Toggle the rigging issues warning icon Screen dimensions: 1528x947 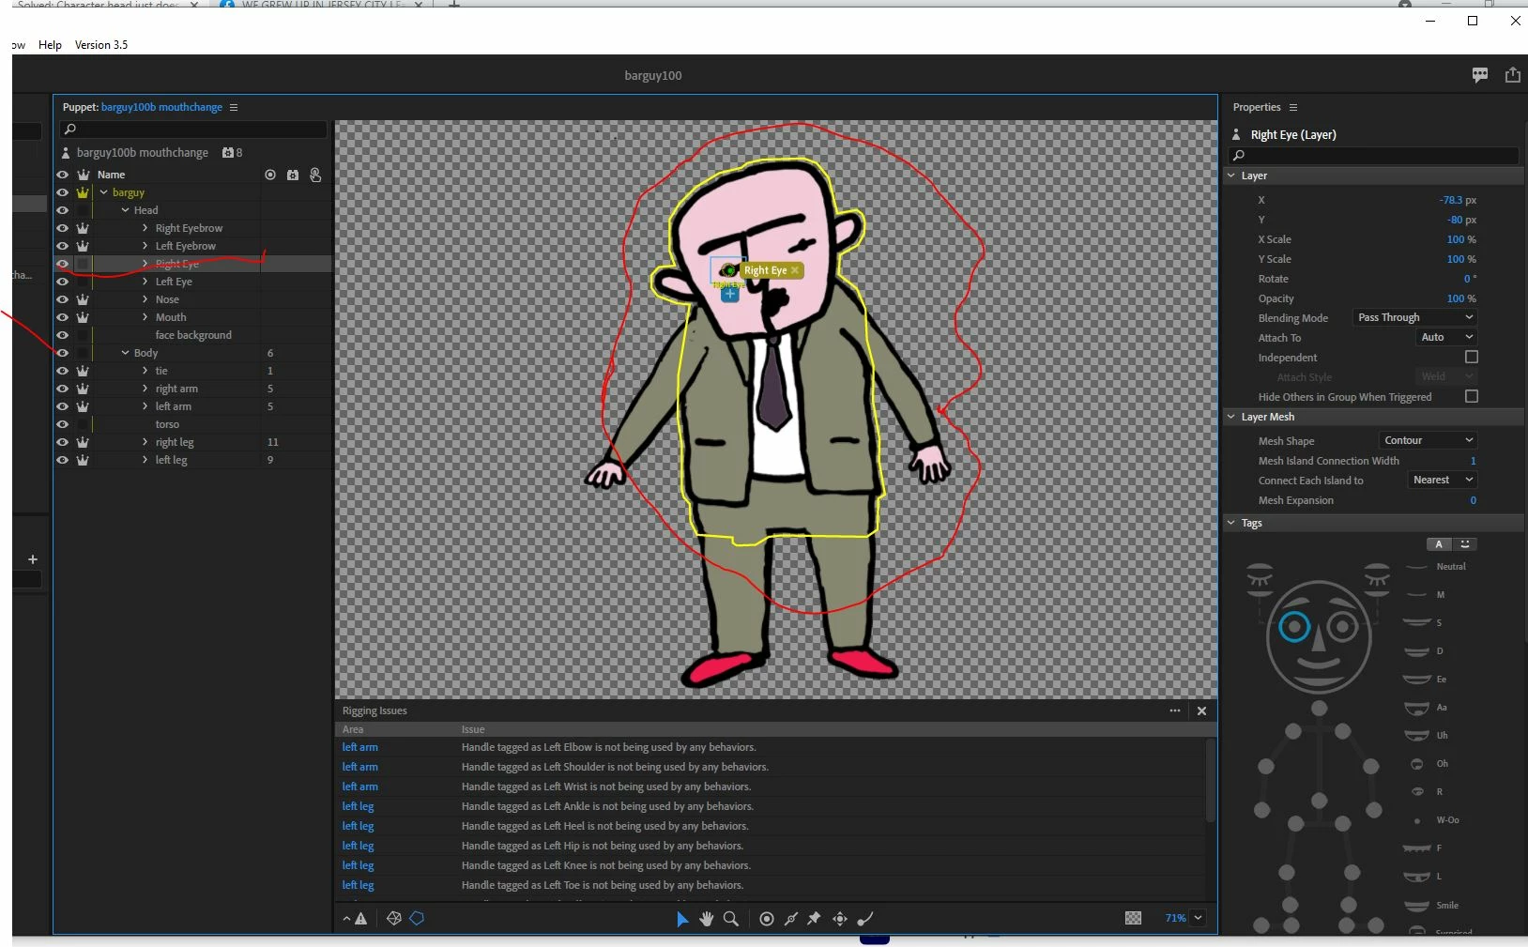360,919
